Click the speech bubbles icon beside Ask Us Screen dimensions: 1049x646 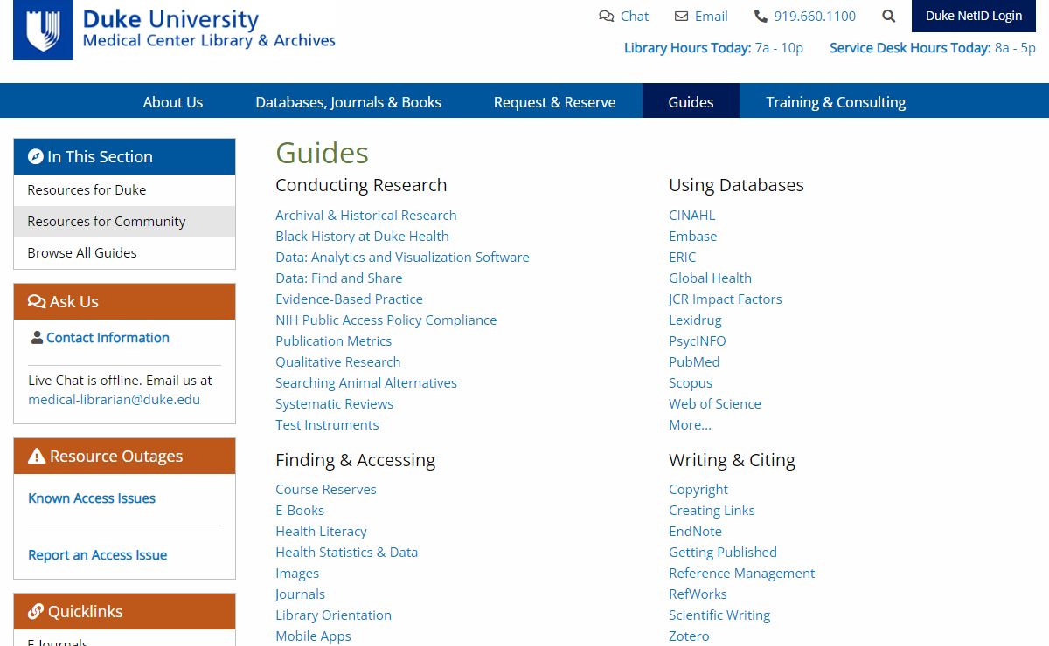click(37, 301)
